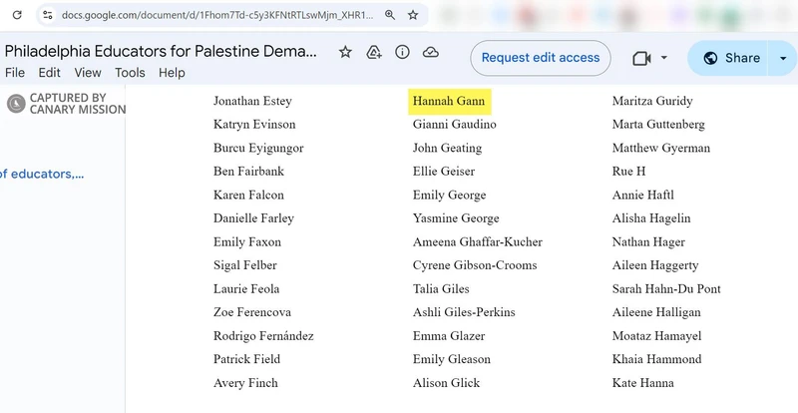This screenshot has height=413, width=798.
Task: Click the name Talia Giles
Action: [441, 288]
